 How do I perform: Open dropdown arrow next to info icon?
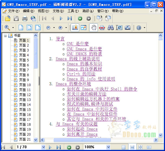click(x=144, y=28)
